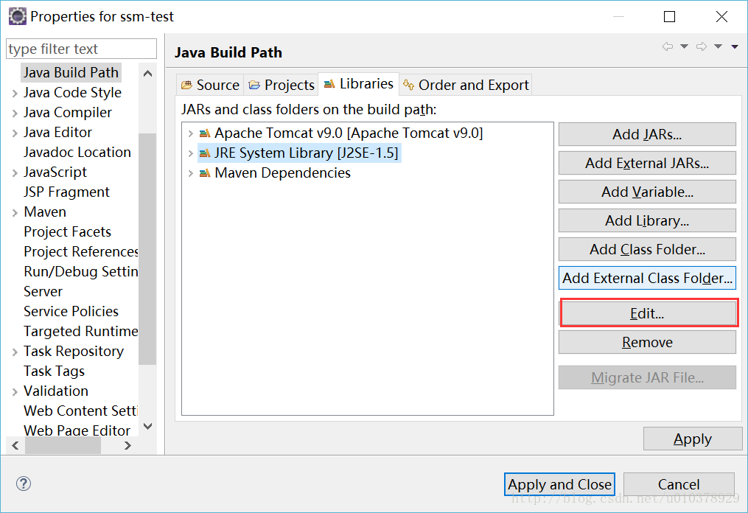Expand the Java Editor category
Viewport: 748px width, 513px height.
(15, 133)
